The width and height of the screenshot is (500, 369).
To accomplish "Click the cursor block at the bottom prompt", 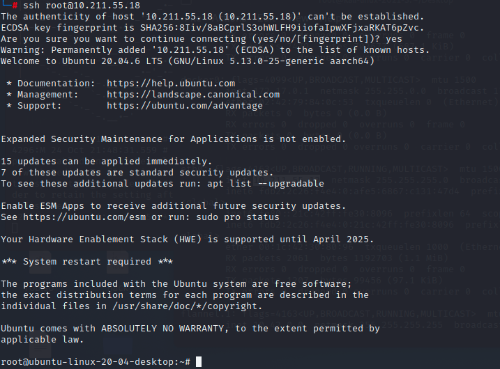I will [199, 361].
